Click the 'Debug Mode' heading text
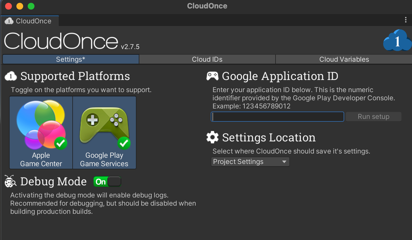Screen dimensions: 412x240 click(54, 181)
